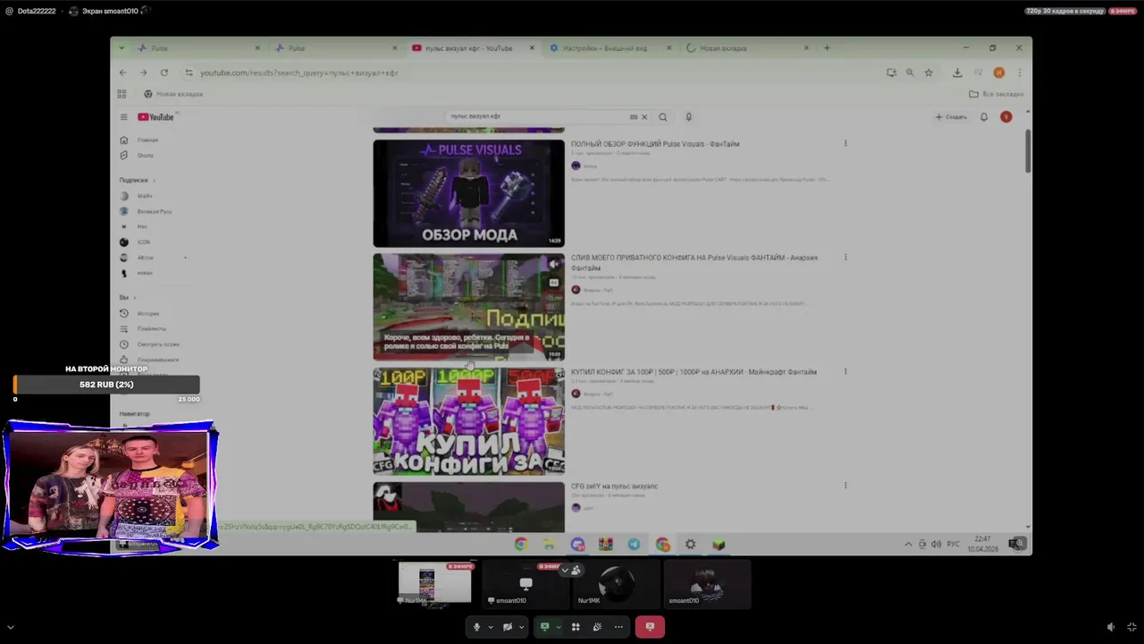Open options menu for ПОЛНЫЙ ОБЗОР video

click(845, 143)
